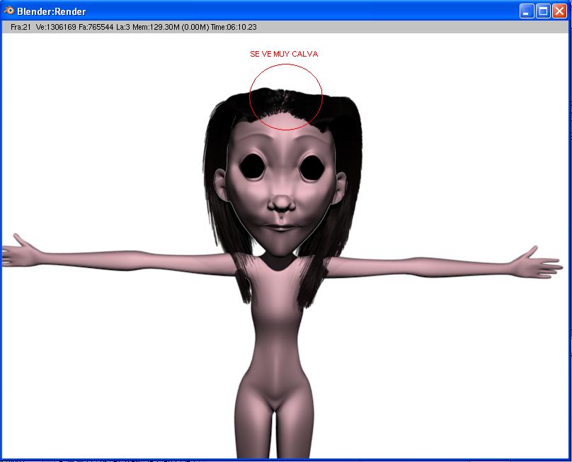Click the Time:06:10.23 render time
This screenshot has height=462, width=572.
(234, 27)
